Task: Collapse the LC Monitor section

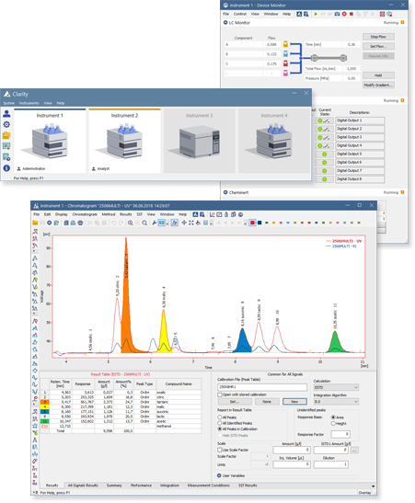Action: 225,22
